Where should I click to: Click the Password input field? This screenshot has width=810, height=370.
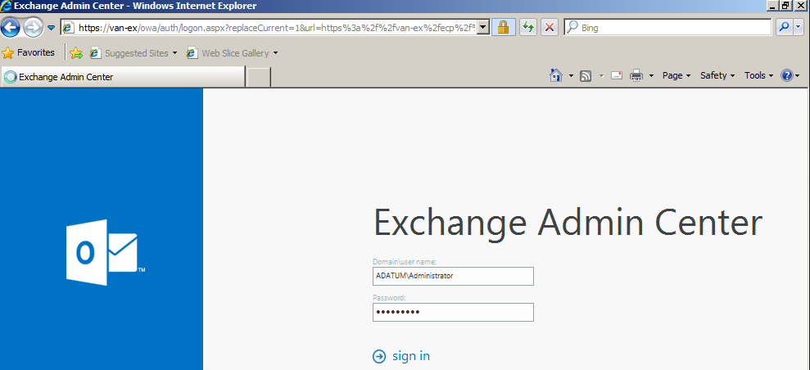click(x=453, y=312)
